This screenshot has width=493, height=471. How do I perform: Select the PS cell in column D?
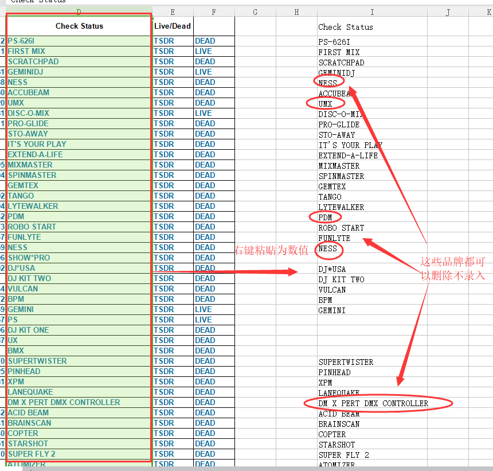(79, 320)
